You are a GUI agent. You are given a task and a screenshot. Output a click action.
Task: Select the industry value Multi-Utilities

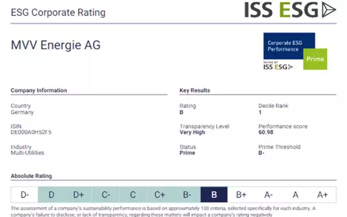pos(28,153)
